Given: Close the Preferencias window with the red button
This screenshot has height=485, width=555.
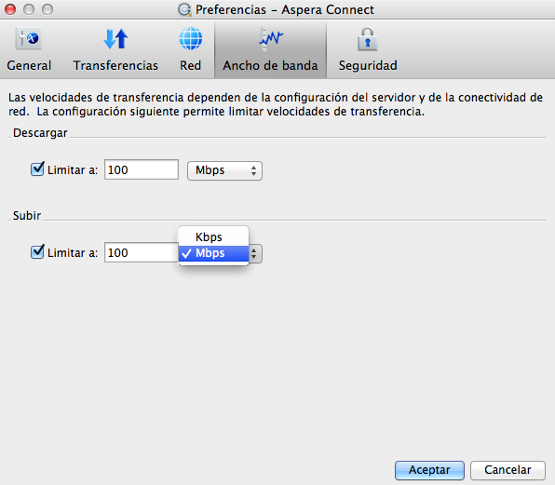Looking at the screenshot, I should [x=10, y=9].
